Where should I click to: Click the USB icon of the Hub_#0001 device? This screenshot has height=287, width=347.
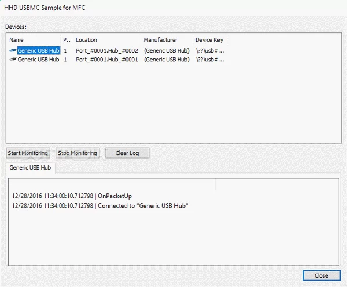[13, 60]
